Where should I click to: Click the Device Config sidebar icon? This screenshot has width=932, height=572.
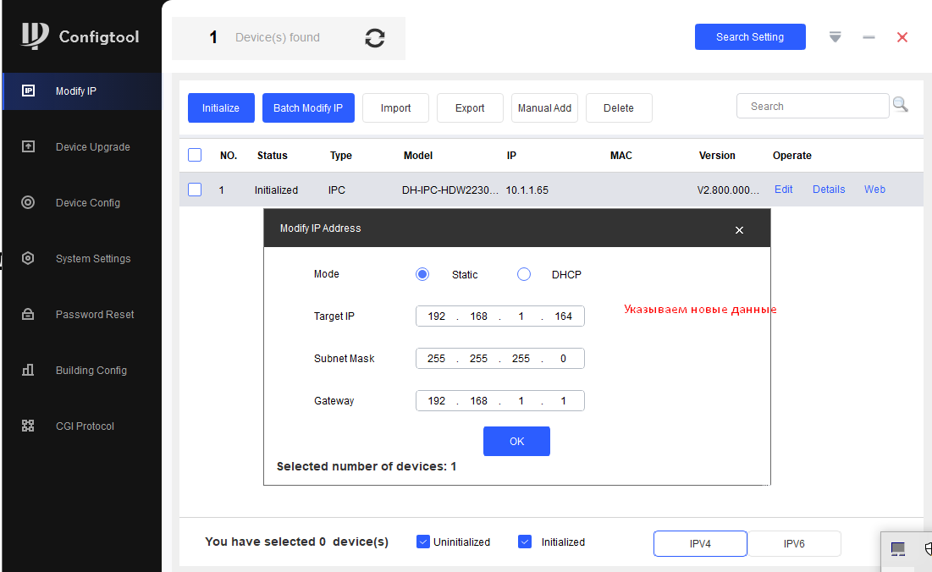(x=28, y=202)
